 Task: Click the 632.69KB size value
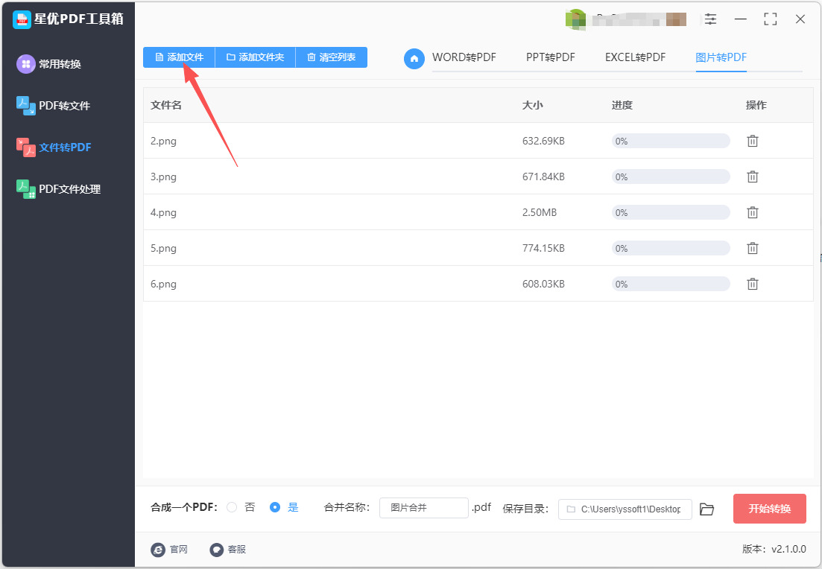(543, 141)
